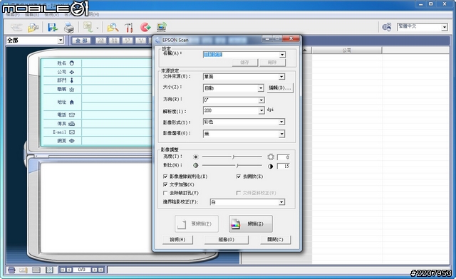Click the blue floppy save icon
456x279 pixels.
(x=53, y=28)
